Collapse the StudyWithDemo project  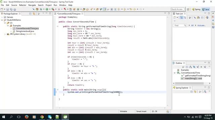(2, 20)
